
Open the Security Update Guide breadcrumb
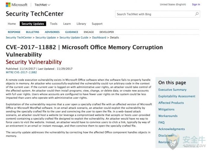(74, 37)
